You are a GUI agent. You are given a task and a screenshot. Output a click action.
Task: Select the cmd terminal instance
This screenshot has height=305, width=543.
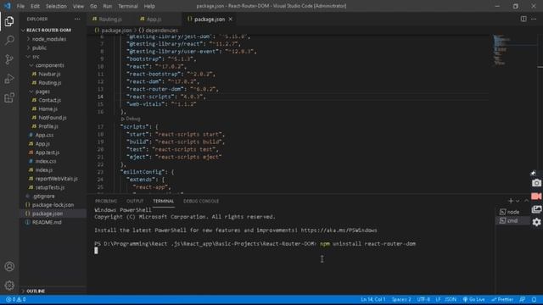pyautogui.click(x=512, y=220)
